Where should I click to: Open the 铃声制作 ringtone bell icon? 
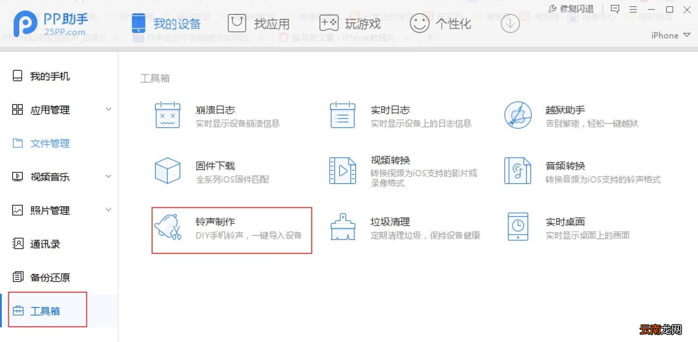[168, 227]
